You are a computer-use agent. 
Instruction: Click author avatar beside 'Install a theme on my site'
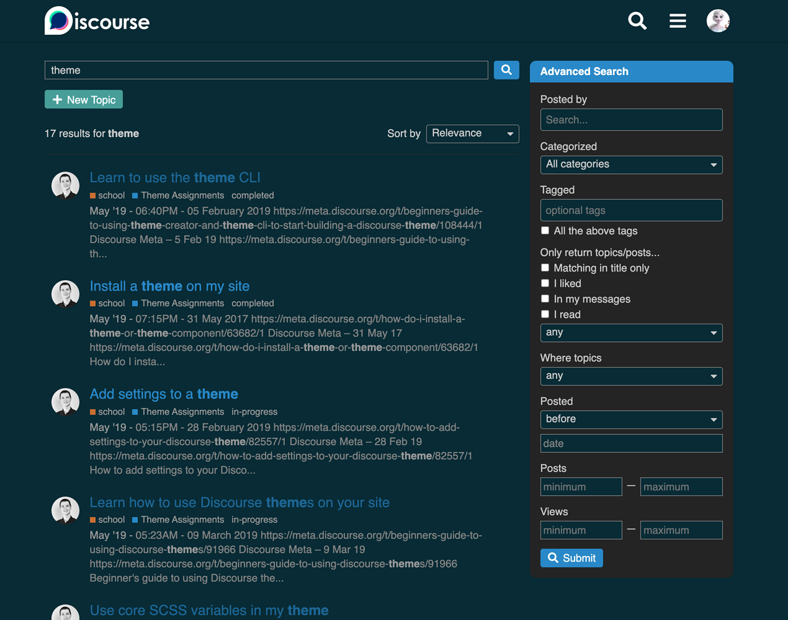(65, 294)
